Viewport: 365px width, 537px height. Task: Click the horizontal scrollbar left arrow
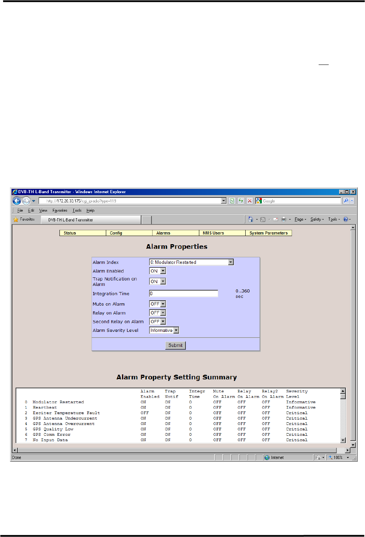pos(15,450)
